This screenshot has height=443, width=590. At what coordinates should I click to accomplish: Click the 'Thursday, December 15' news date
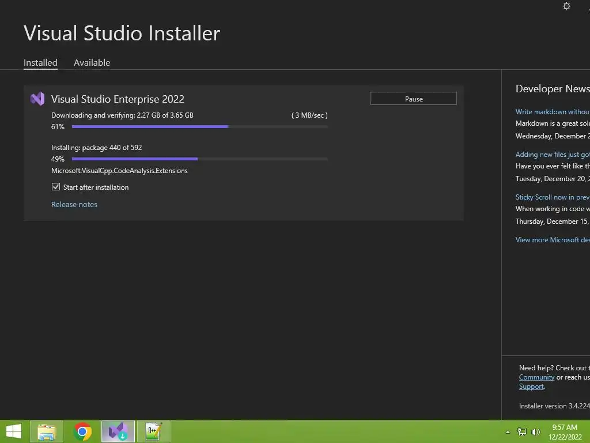click(x=553, y=221)
